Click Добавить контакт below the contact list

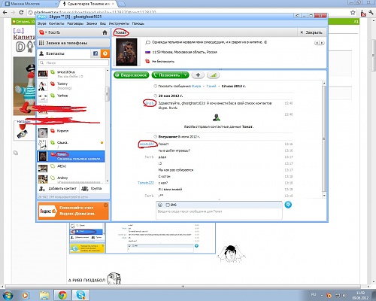pos(58,188)
